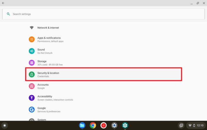Minimize the Settings window
This screenshot has height=130, width=207.
(x=192, y=3)
